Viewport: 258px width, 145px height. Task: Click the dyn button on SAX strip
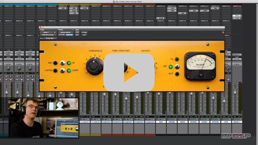[161, 119]
